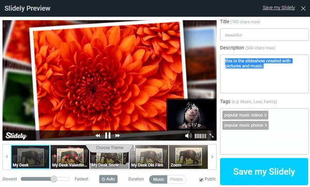Click the 'popular music photos' tag text
Screen dimensions: 310x187
pos(244,126)
